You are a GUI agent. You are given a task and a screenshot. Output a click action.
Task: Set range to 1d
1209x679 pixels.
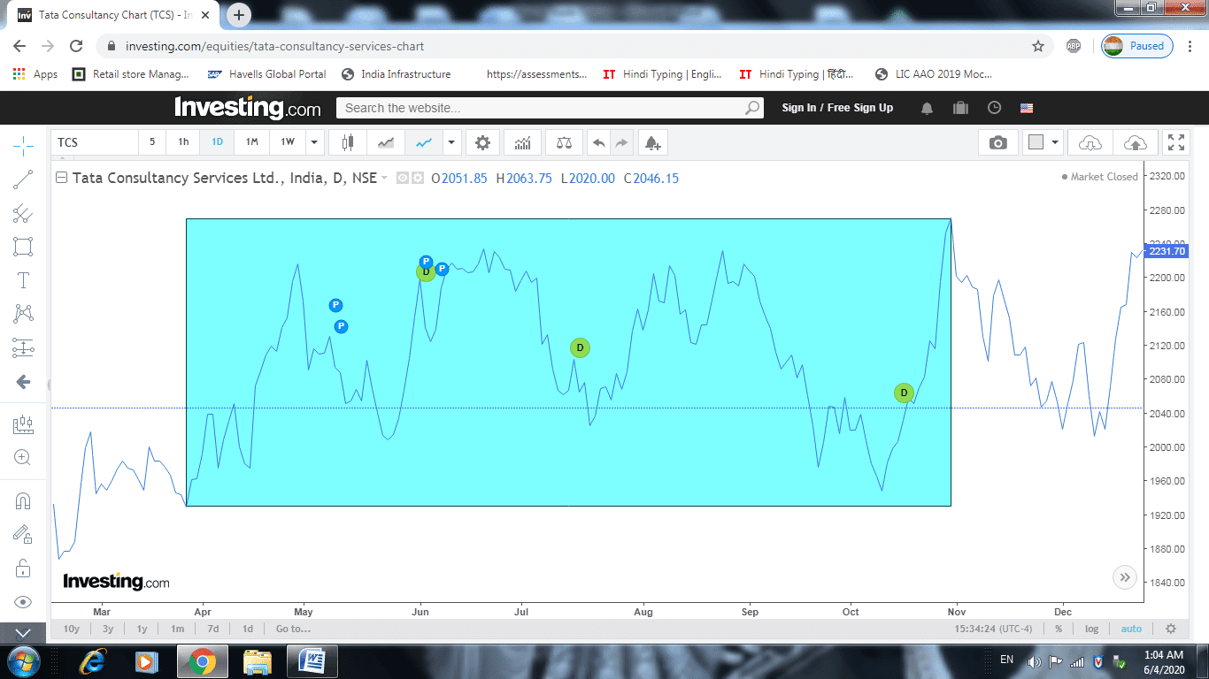click(248, 629)
